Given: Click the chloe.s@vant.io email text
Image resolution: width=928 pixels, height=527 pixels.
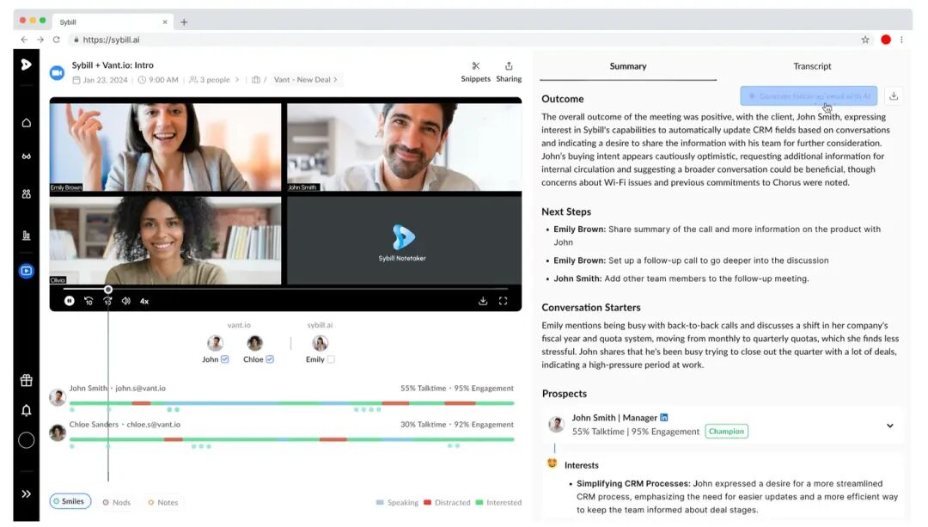Looking at the screenshot, I should click(x=153, y=425).
